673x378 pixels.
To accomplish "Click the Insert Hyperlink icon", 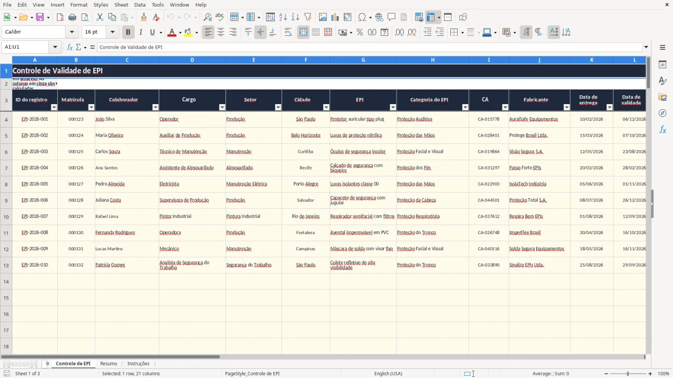I will (x=379, y=17).
